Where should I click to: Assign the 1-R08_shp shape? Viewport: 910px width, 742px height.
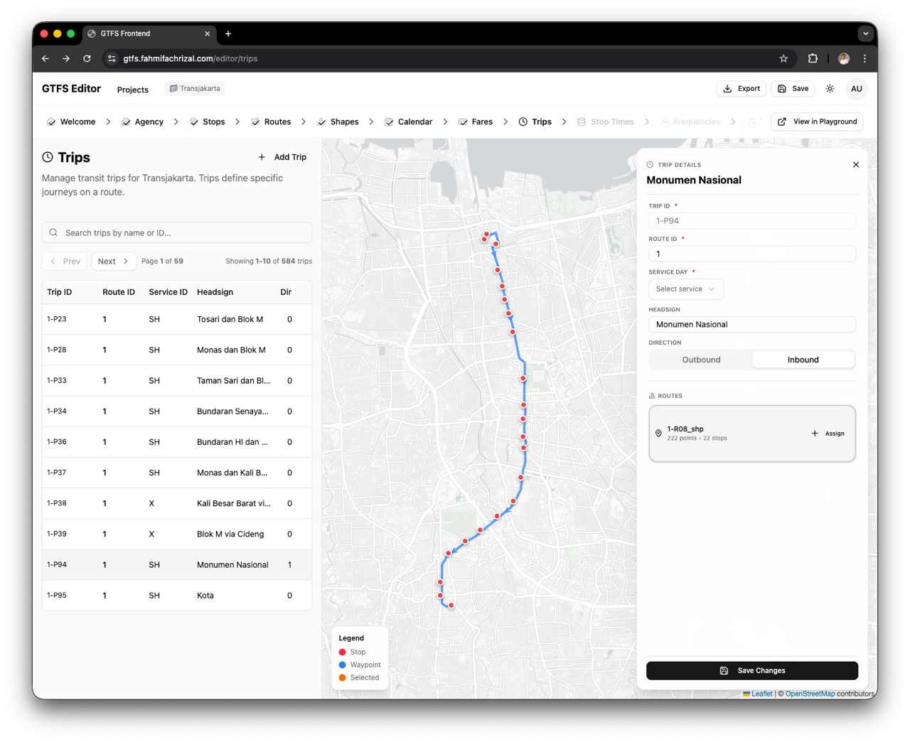[828, 434]
